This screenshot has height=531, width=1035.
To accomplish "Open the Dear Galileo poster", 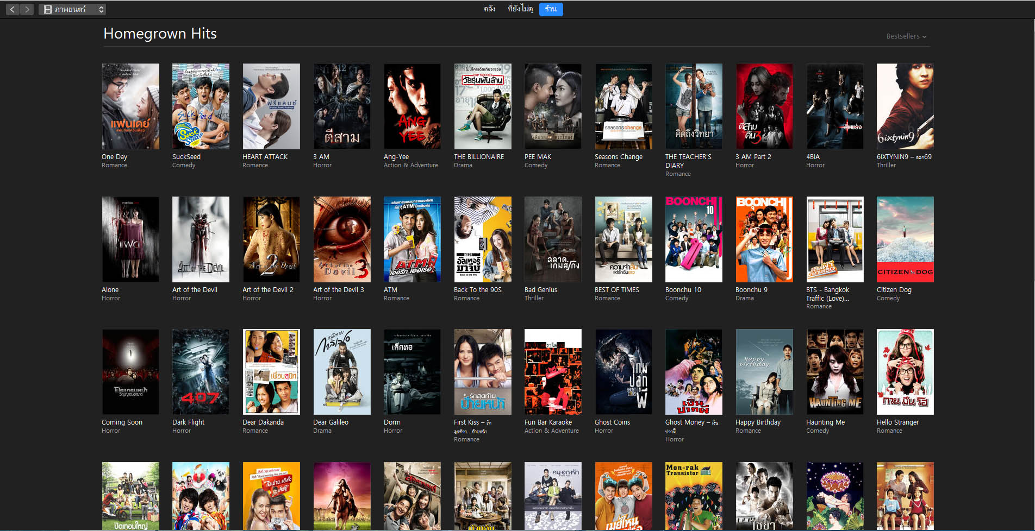I will click(342, 372).
